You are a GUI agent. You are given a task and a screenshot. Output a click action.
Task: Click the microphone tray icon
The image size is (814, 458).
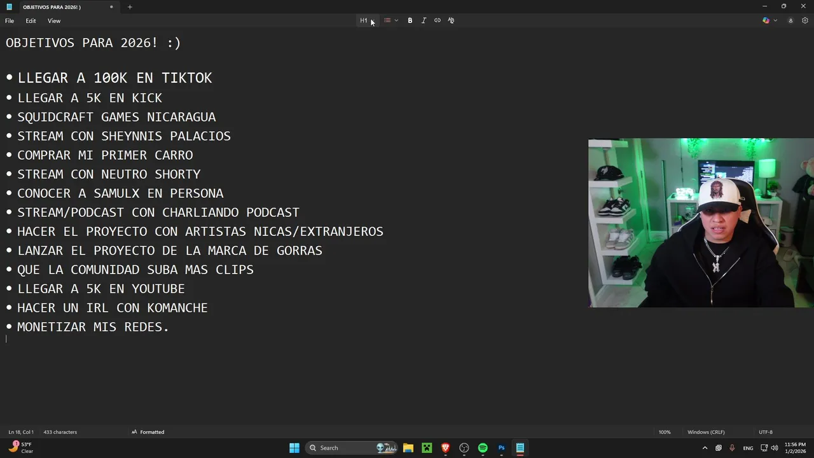pos(732,448)
